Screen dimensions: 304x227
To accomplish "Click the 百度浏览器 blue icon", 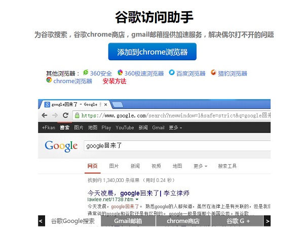I will [x=172, y=72].
